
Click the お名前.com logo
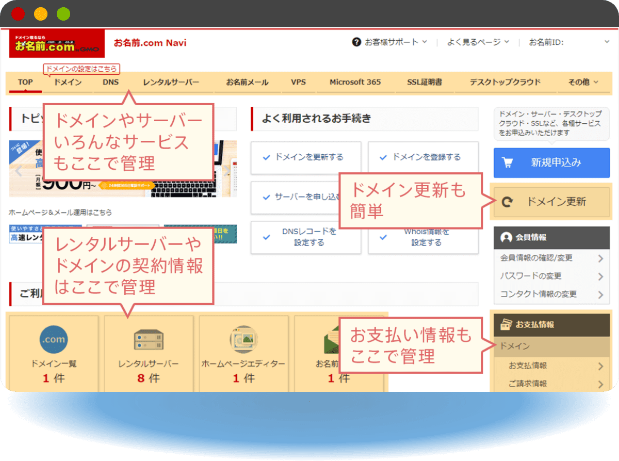coord(57,43)
